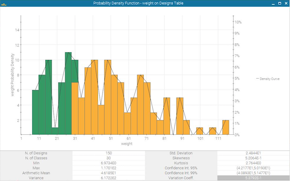Click the chart icon in the title bar
The width and height of the screenshot is (290, 181).
tap(4, 4)
